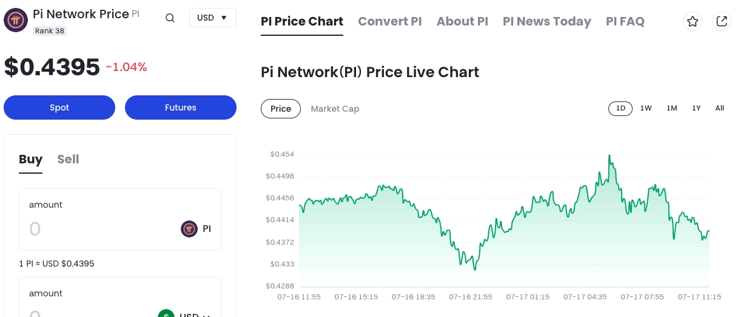Click the PI coin icon in amount field
The image size is (743, 317).
coord(189,229)
